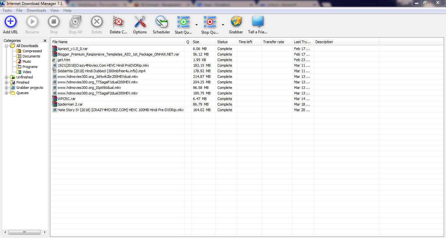Click the Categories panel horizontal scrollbar thumb
Viewport: 446px width, 238px height.
24,232
